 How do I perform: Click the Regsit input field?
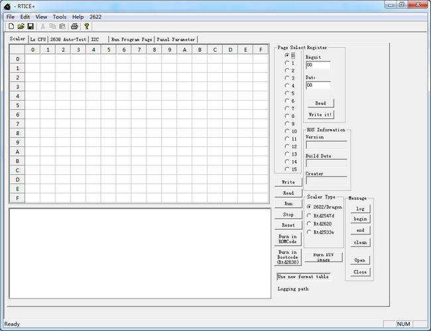318,65
